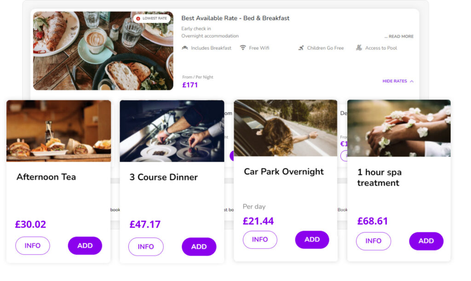
Task: Click the Lowest Rate badge icon
Action: click(138, 18)
